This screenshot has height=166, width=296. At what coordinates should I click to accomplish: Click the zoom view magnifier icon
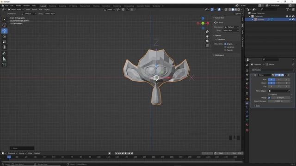(207, 32)
